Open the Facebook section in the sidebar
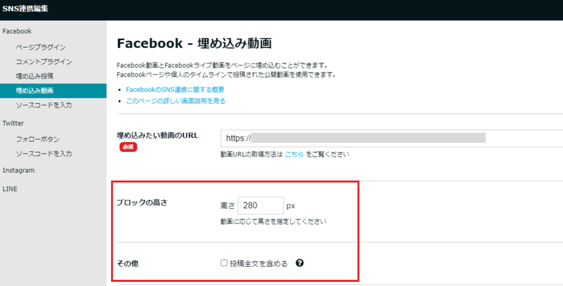The width and height of the screenshot is (563, 286). [17, 31]
